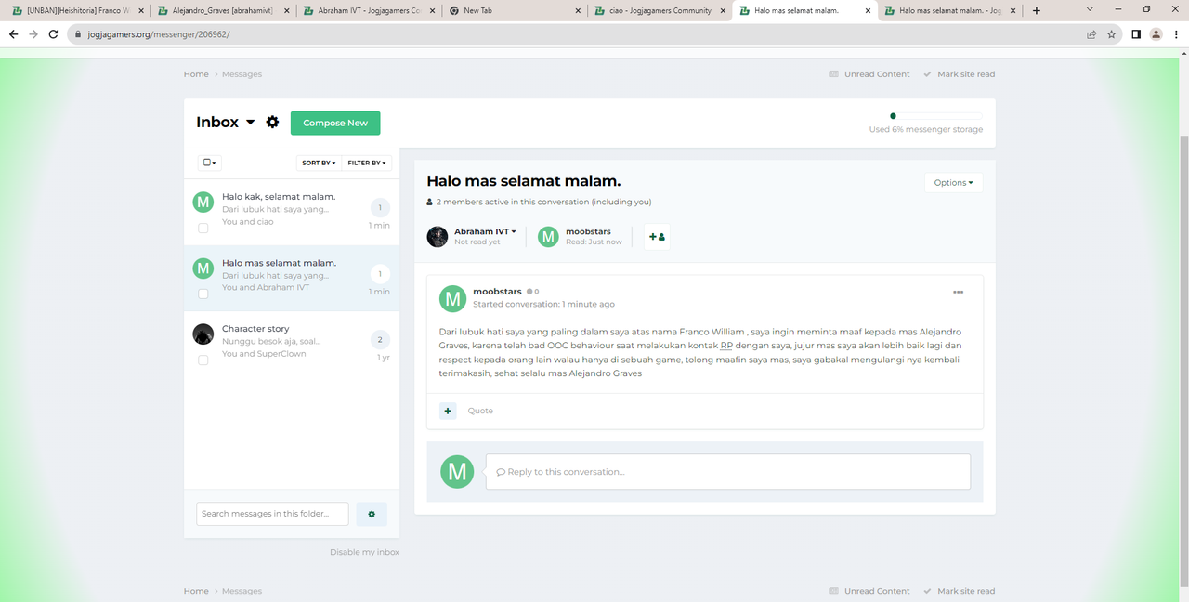The height and width of the screenshot is (602, 1189).
Task: Click the 'You and SuperClown' participants text
Action: [264, 354]
